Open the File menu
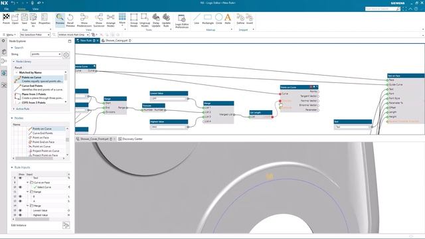Viewport: 425px width, 239px height. click(7, 9)
